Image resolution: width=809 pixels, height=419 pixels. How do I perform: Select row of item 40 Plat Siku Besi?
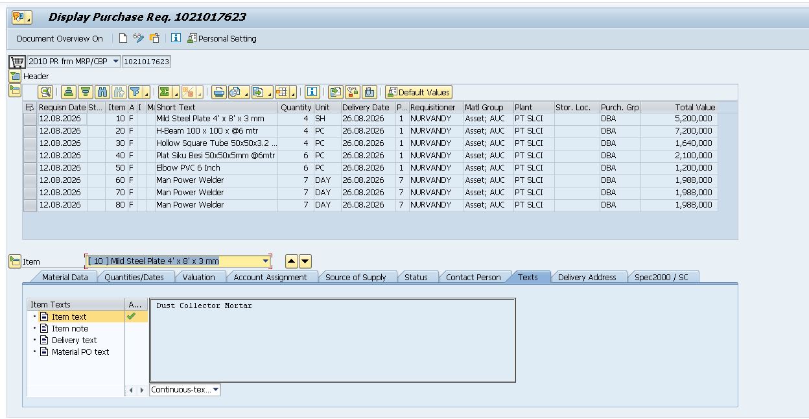[x=30, y=156]
